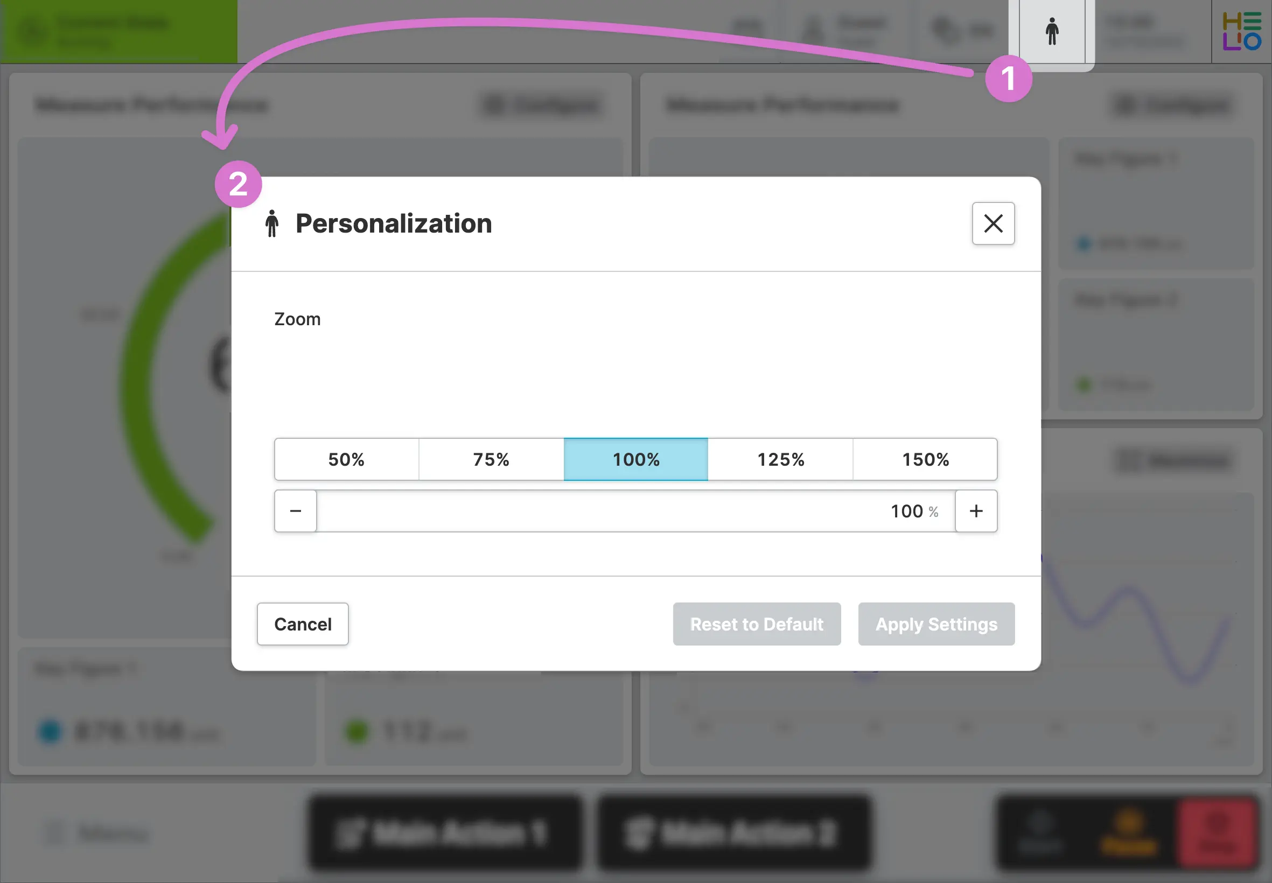Switch zoom to 125%
Viewport: 1272px width, 883px height.
click(x=781, y=459)
